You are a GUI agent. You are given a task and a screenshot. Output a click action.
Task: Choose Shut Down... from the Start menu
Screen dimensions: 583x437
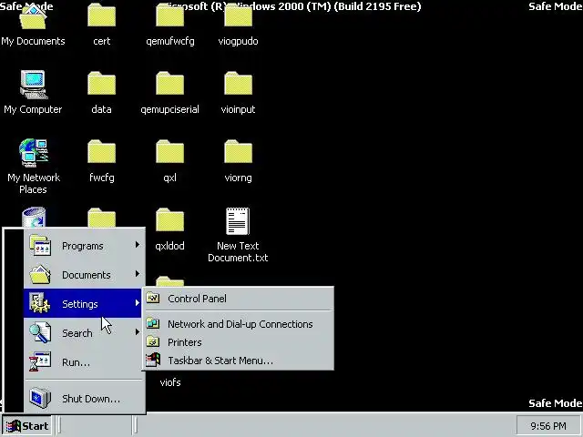coord(83,399)
